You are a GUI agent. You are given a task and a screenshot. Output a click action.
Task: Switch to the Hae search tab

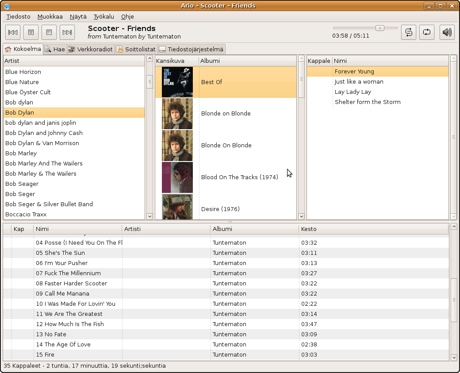click(x=54, y=49)
